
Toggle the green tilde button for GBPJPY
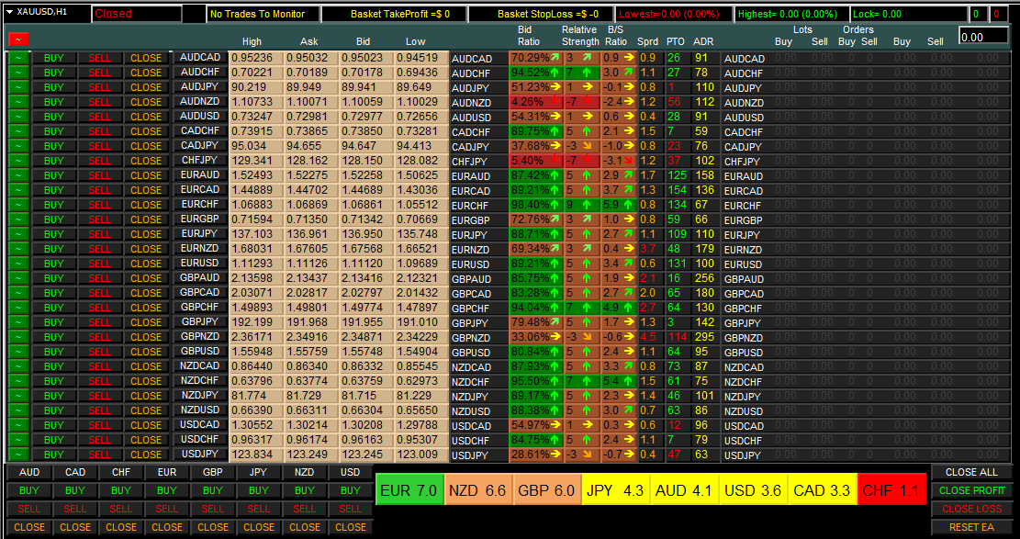(x=19, y=321)
